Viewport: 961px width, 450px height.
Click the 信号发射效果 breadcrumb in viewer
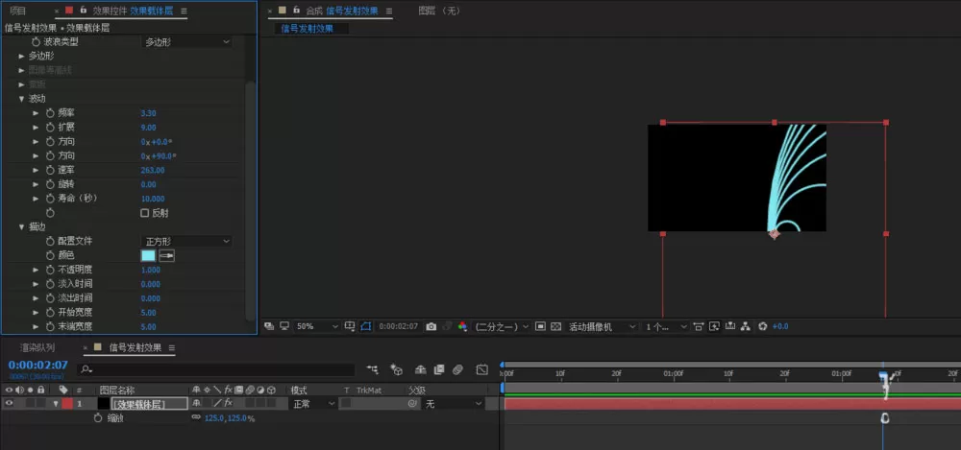pyautogui.click(x=308, y=28)
